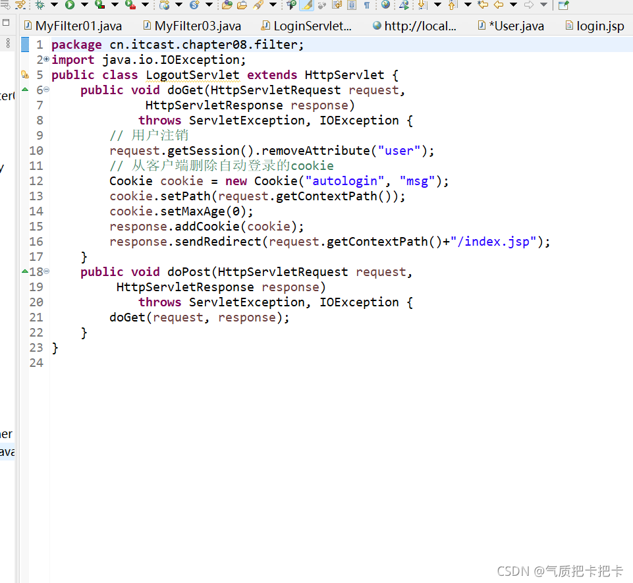Screen dimensions: 633x583
Task: Open the Debug dropdown arrow
Action: click(54, 5)
